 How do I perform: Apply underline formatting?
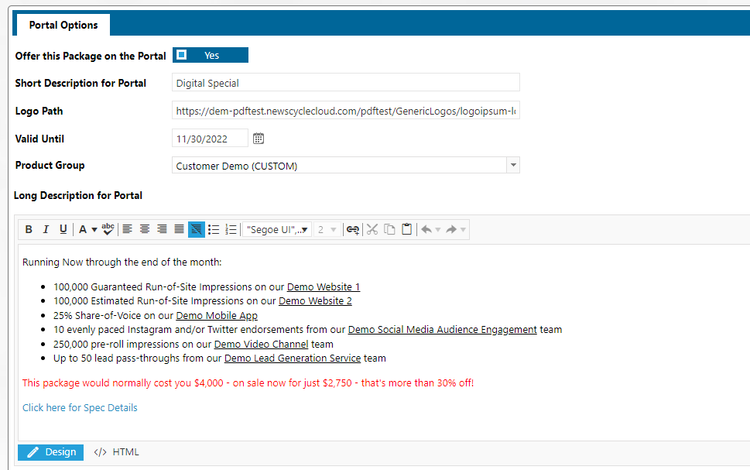(x=63, y=229)
